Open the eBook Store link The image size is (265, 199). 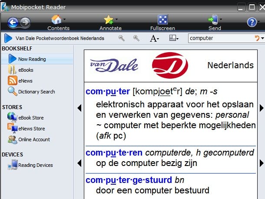(x=31, y=118)
